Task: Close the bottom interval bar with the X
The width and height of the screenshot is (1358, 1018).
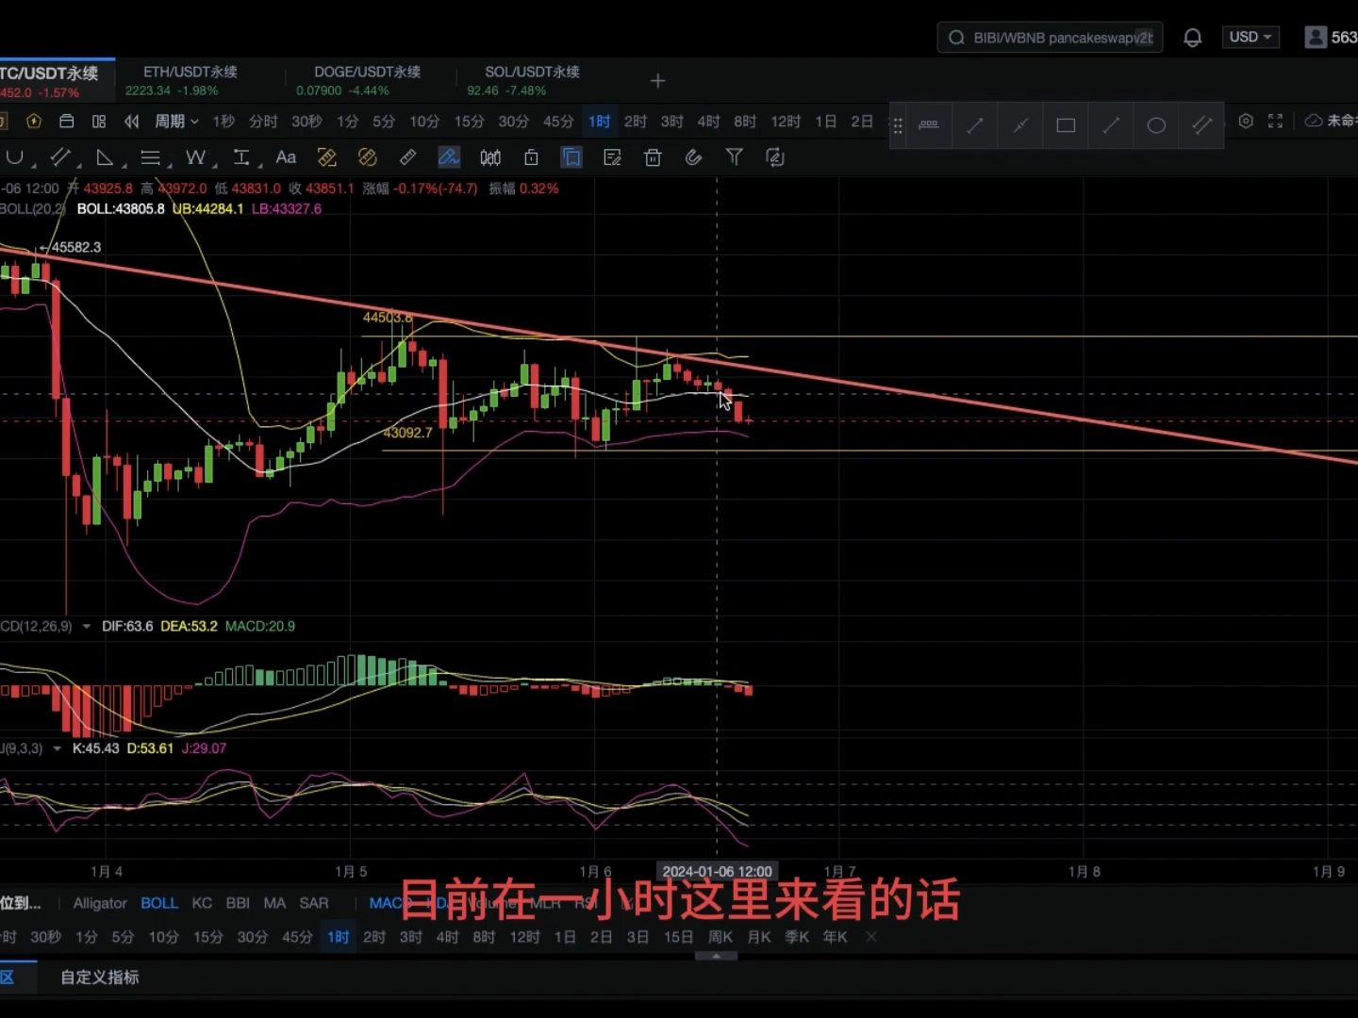Action: [870, 937]
